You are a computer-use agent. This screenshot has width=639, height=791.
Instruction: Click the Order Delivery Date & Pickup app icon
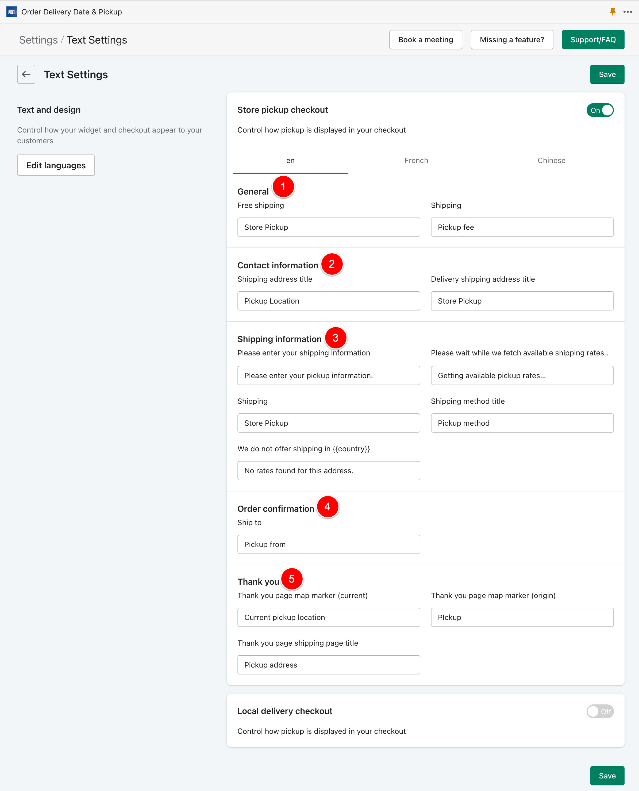(x=12, y=12)
